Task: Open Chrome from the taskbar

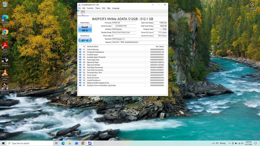Action: [x=83, y=143]
